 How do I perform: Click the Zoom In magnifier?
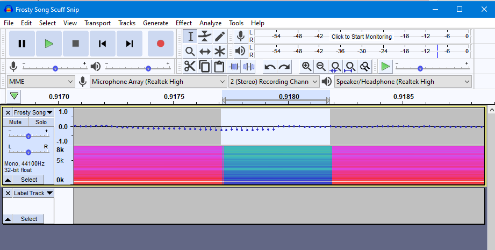point(306,67)
